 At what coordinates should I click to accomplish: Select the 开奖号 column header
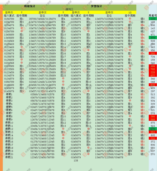(153, 15)
